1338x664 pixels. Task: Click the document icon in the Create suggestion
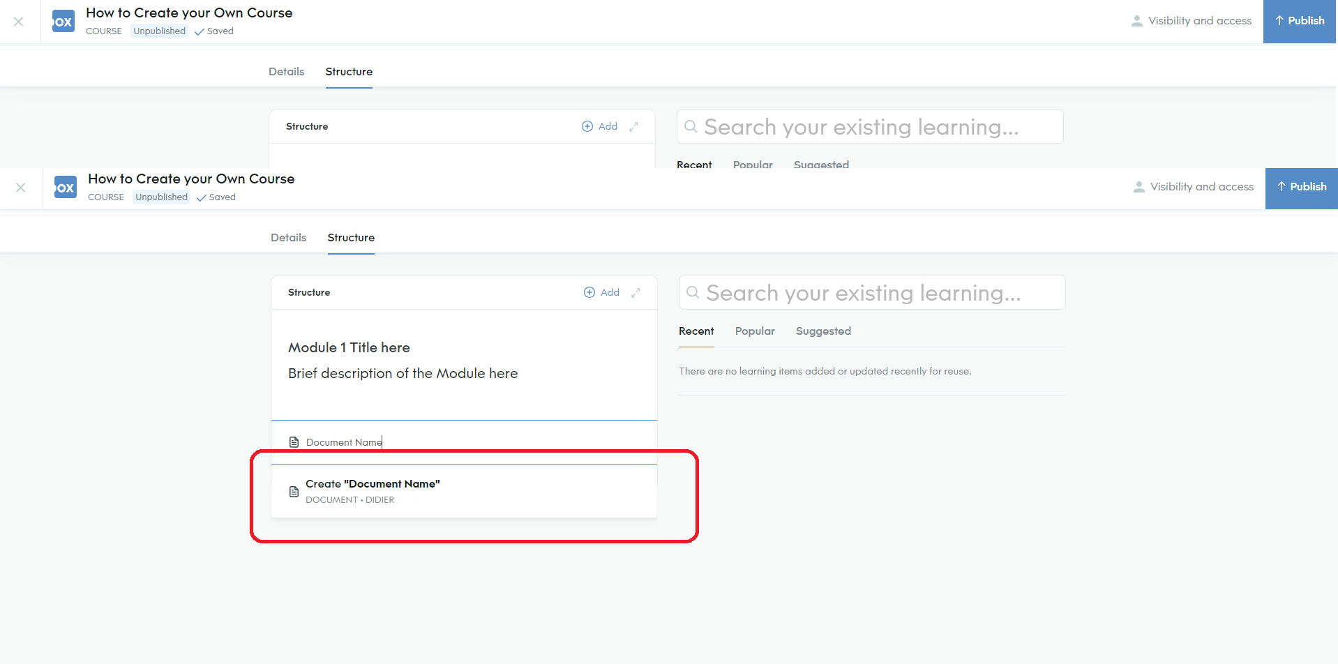294,492
